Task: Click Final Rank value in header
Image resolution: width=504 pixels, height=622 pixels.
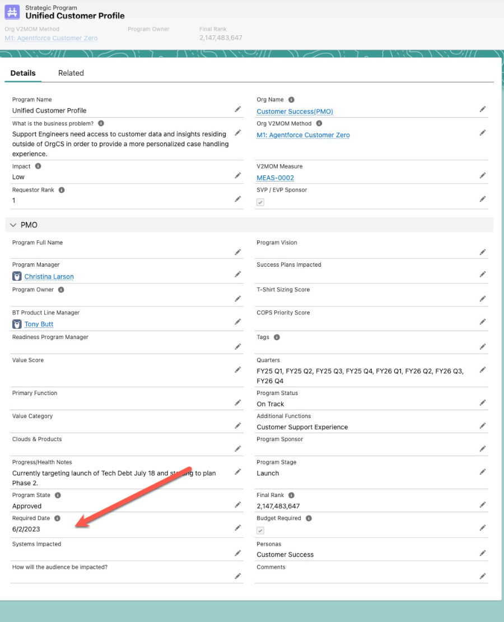Action: point(221,38)
